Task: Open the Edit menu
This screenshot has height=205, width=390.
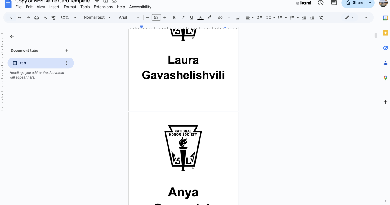Action: click(x=29, y=7)
